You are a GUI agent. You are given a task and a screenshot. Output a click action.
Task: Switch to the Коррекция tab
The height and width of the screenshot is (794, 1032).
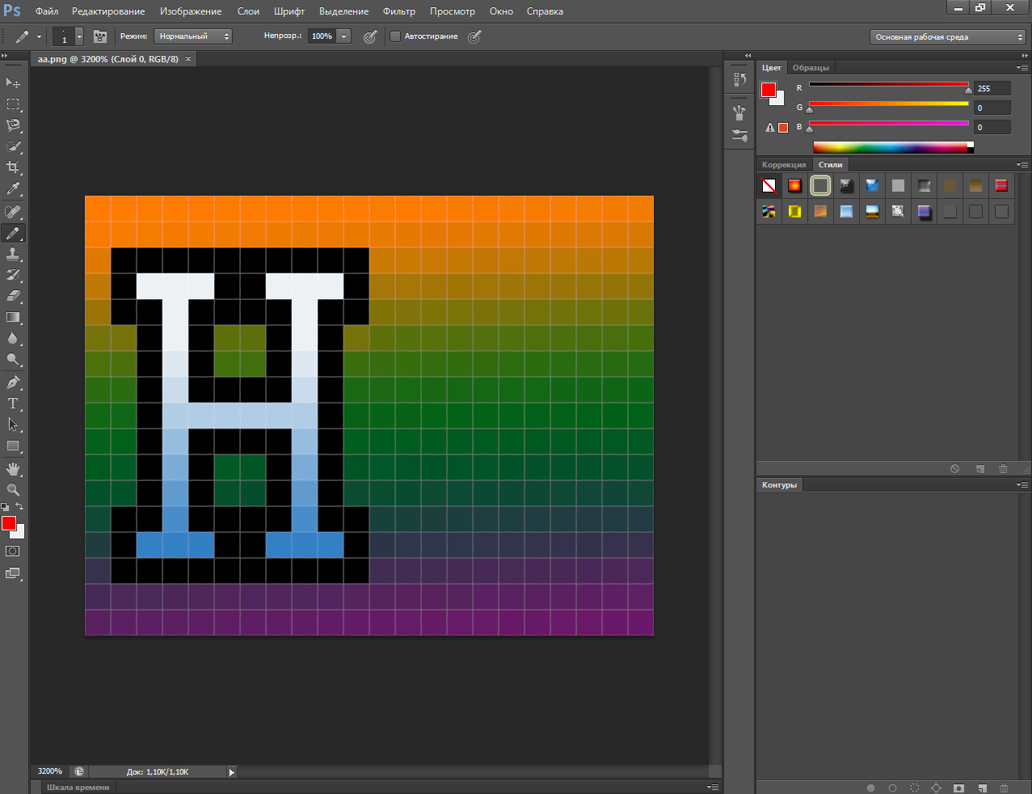[783, 165]
